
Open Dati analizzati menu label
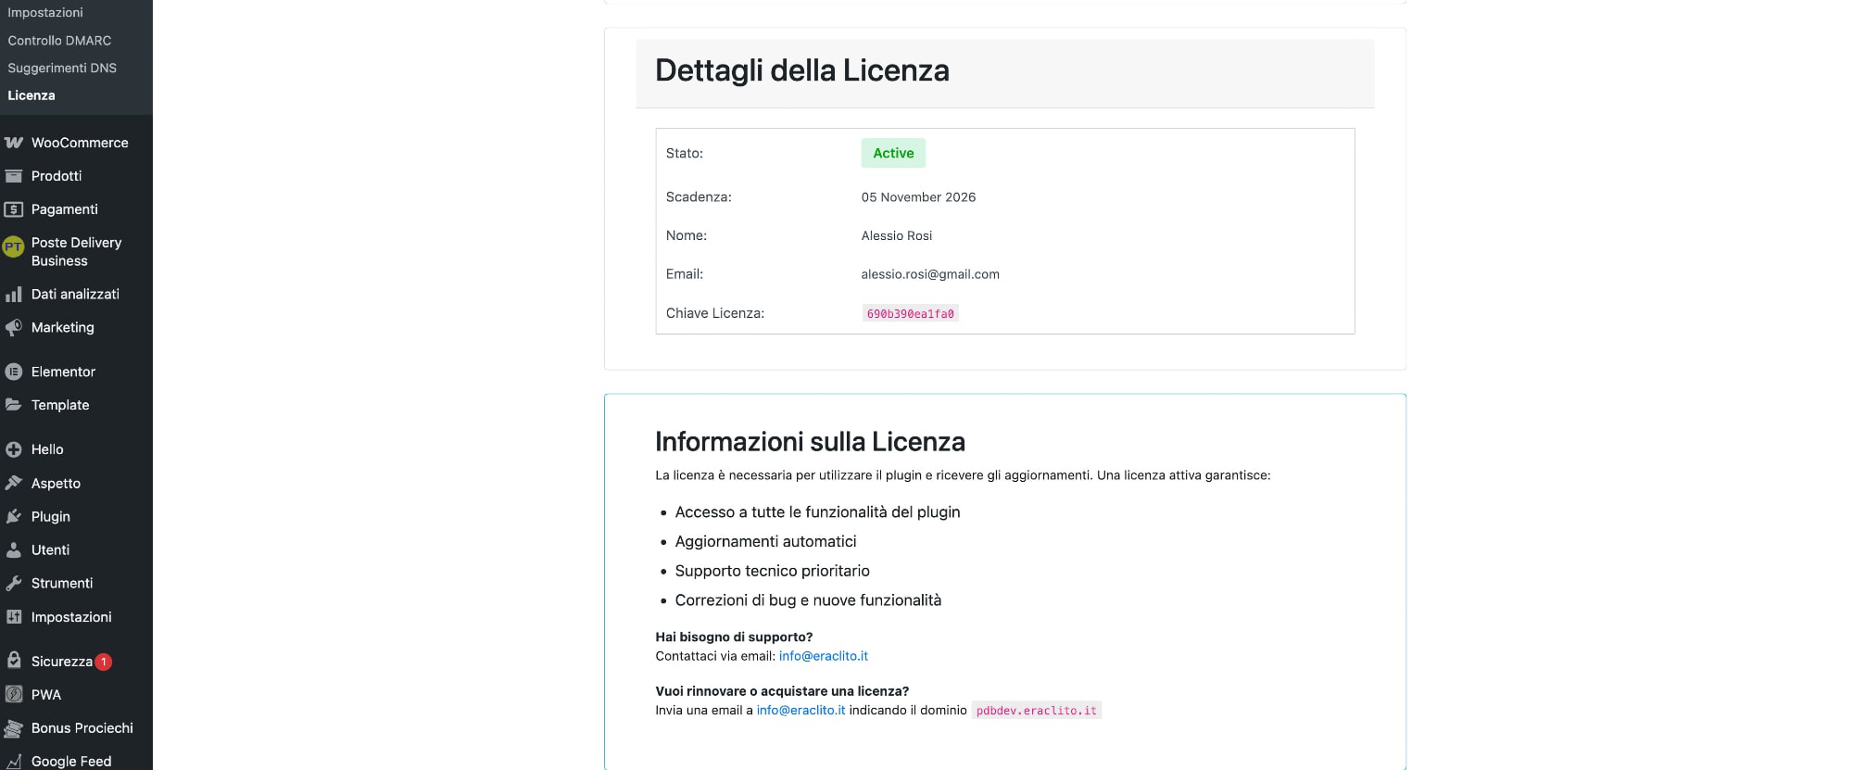click(75, 295)
